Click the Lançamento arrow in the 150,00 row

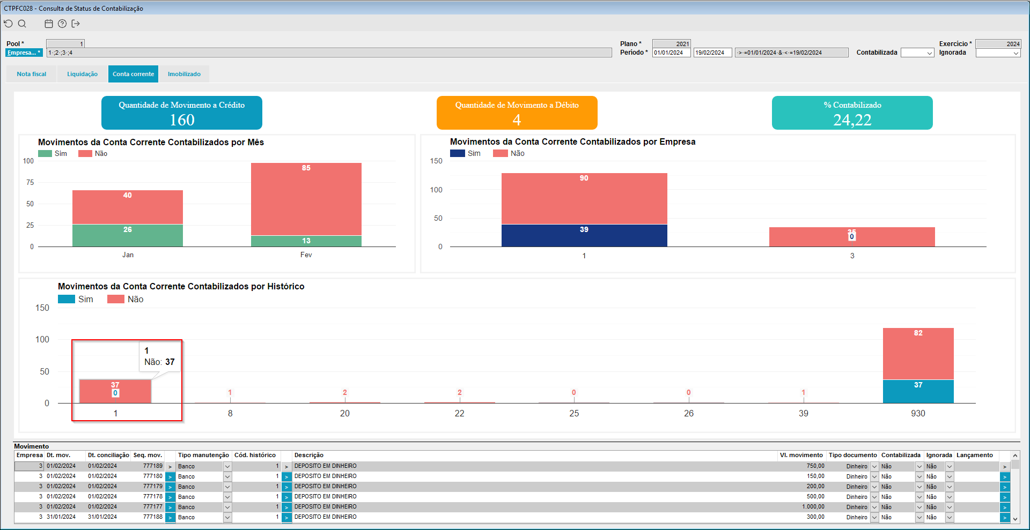point(1005,477)
